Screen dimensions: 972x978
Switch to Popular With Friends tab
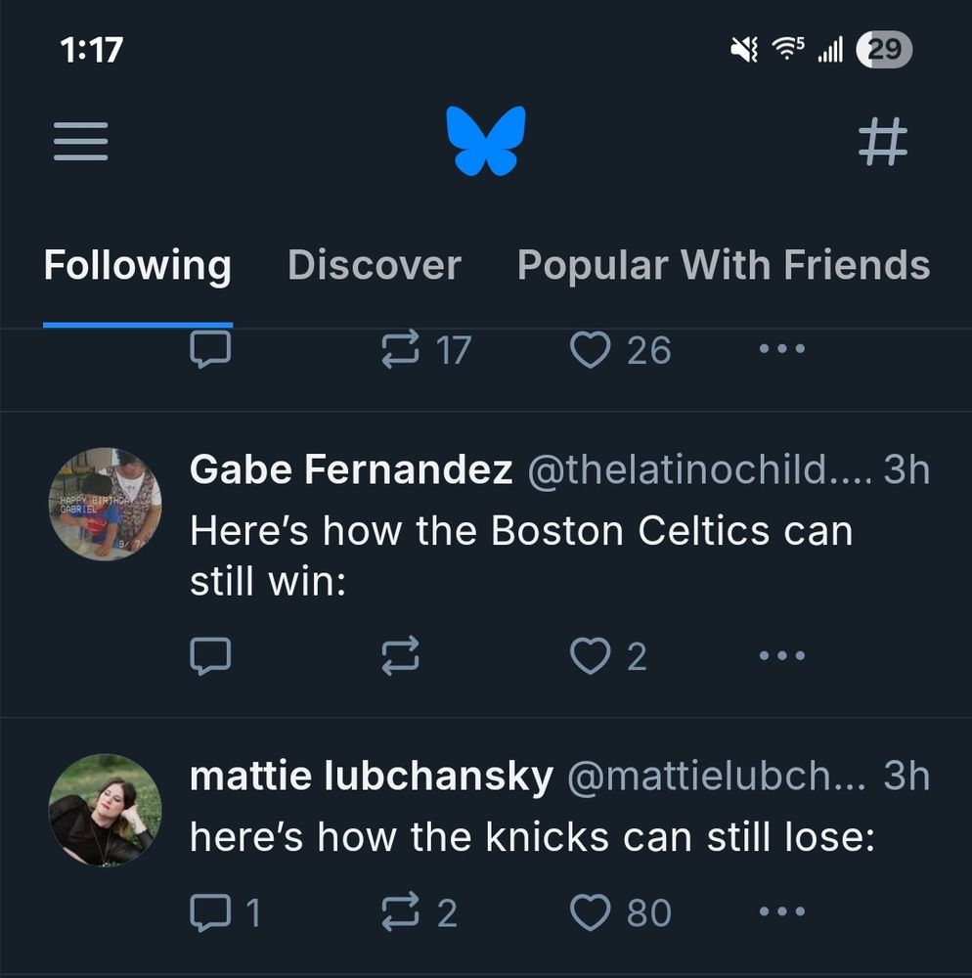(723, 265)
